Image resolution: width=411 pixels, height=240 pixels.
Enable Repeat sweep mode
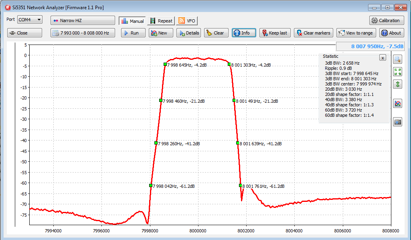pos(161,21)
